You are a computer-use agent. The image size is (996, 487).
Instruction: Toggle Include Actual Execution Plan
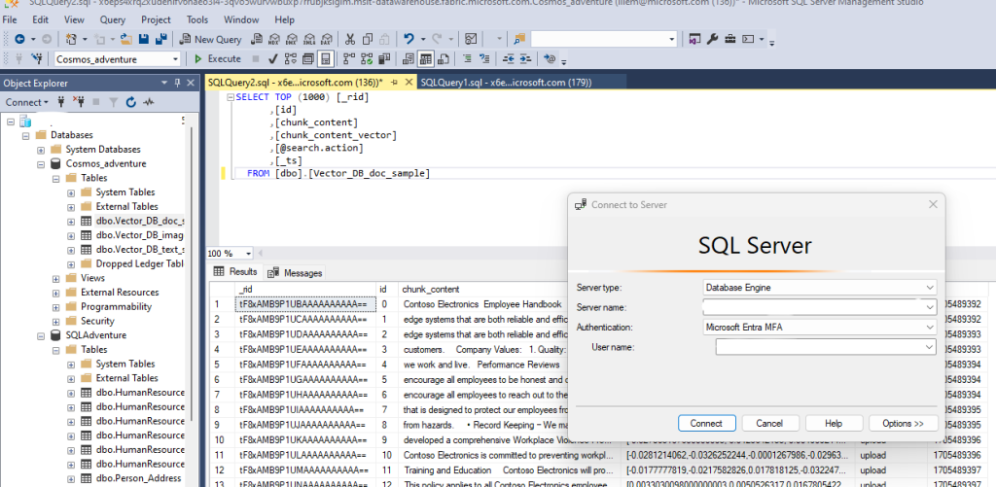349,59
